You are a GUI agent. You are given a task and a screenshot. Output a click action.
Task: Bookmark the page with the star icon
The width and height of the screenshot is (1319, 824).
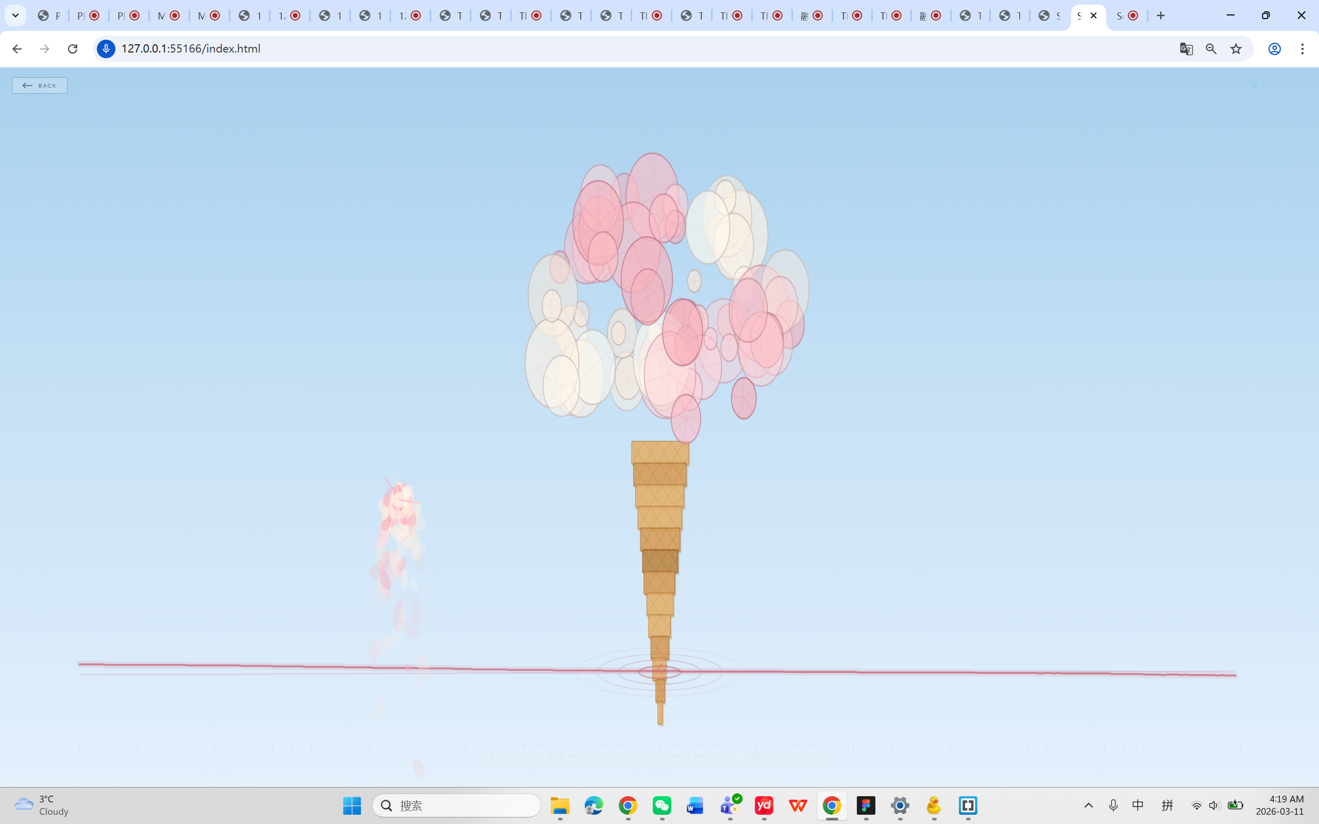1236,49
